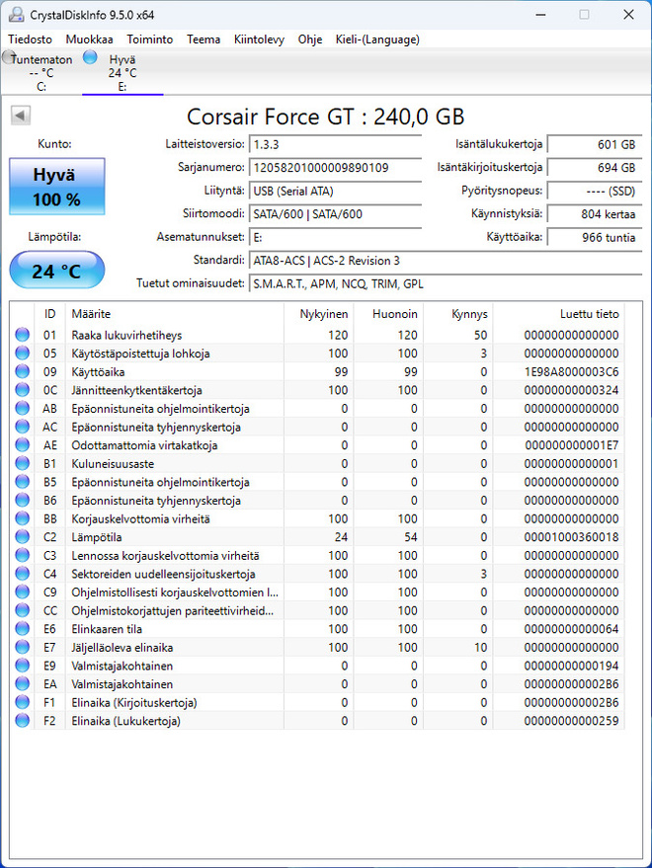Open the Muokkaa menu
Image resolution: width=652 pixels, height=868 pixels.
(89, 39)
